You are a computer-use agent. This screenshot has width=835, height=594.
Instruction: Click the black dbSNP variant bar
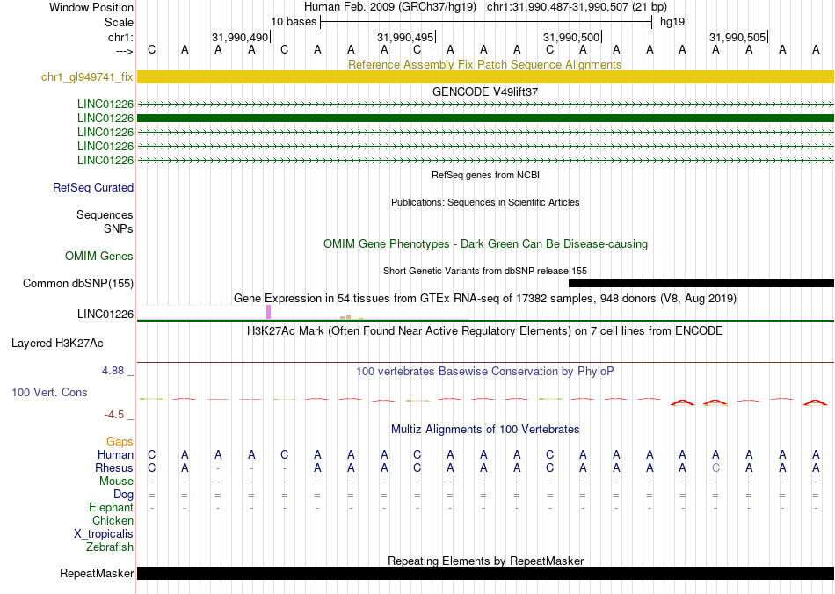pyautogui.click(x=701, y=283)
